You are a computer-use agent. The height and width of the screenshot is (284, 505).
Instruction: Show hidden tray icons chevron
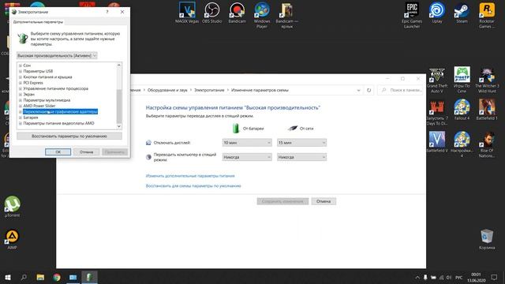click(x=417, y=277)
